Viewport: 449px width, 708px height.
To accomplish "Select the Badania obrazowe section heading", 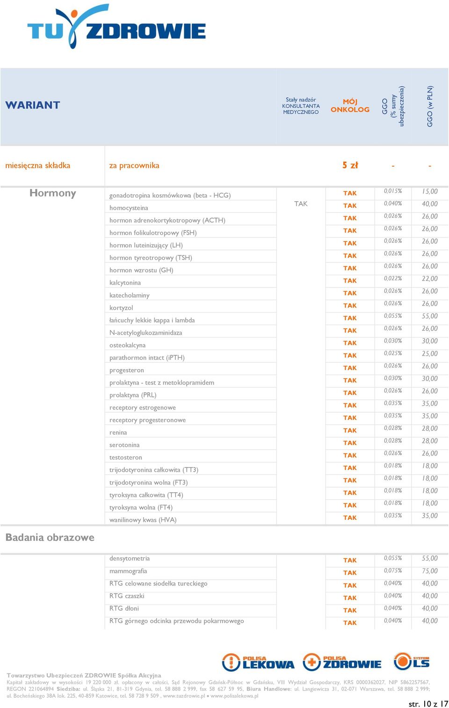I will pos(50,537).
